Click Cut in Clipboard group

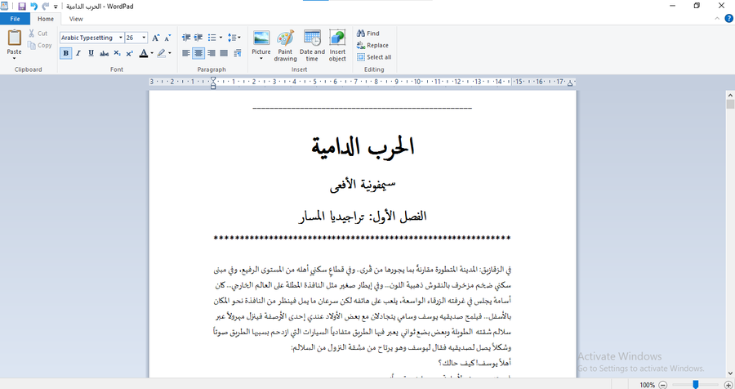tap(38, 34)
